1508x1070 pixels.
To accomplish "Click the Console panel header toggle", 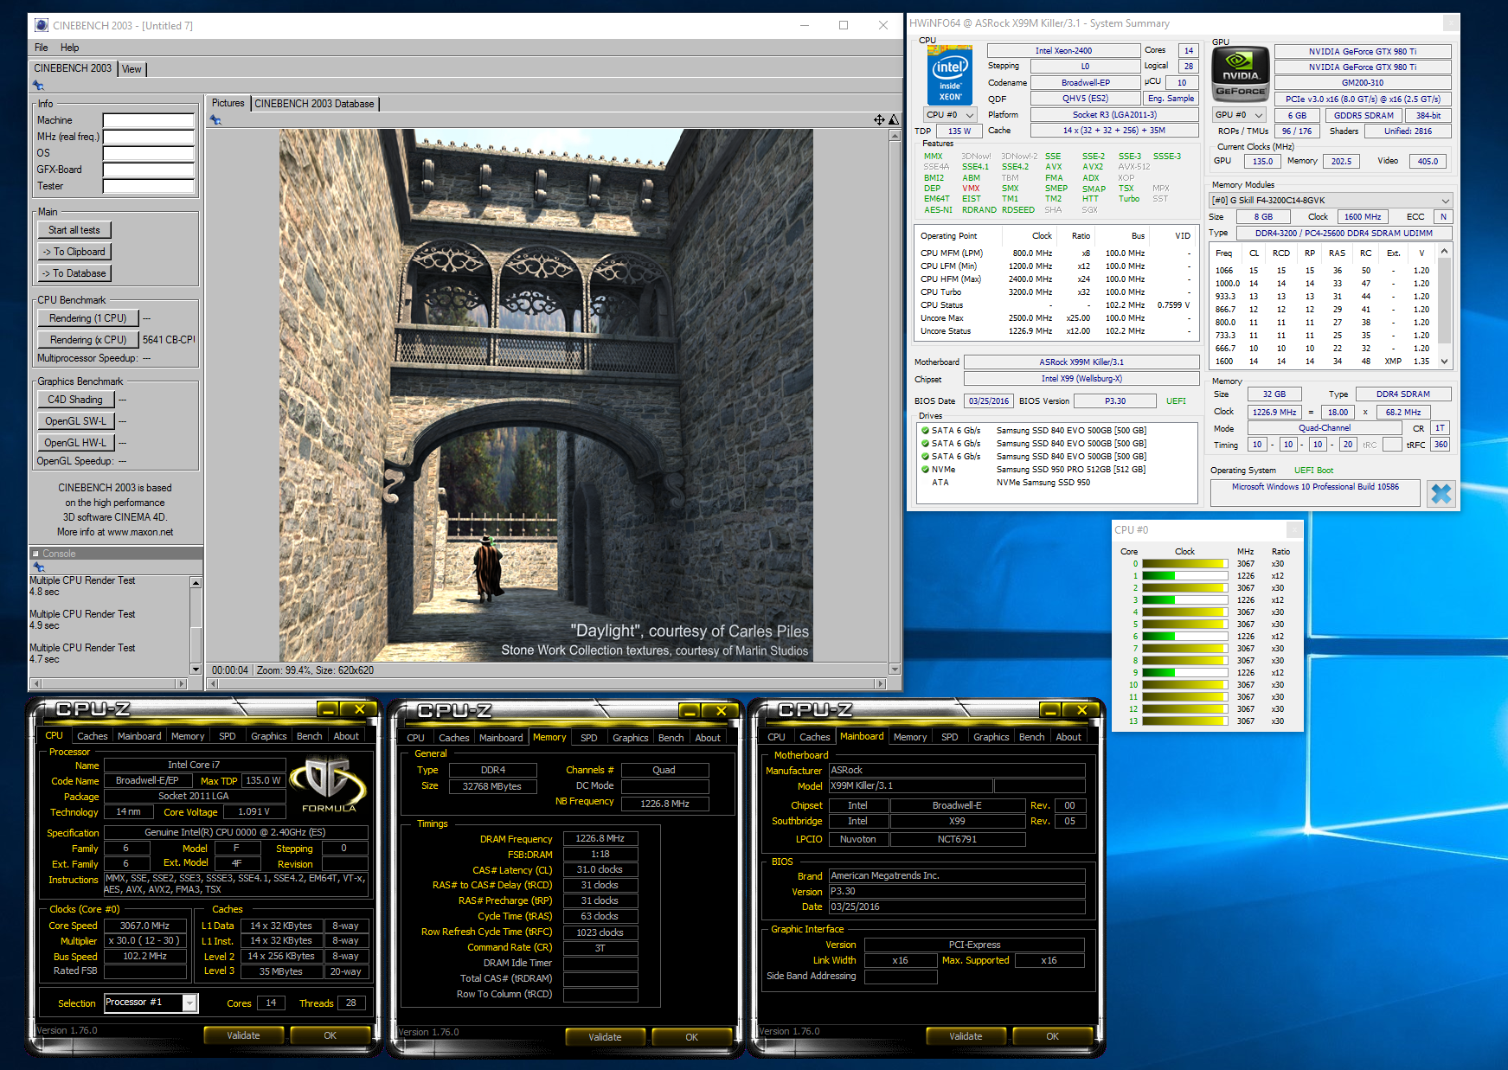I will (35, 554).
